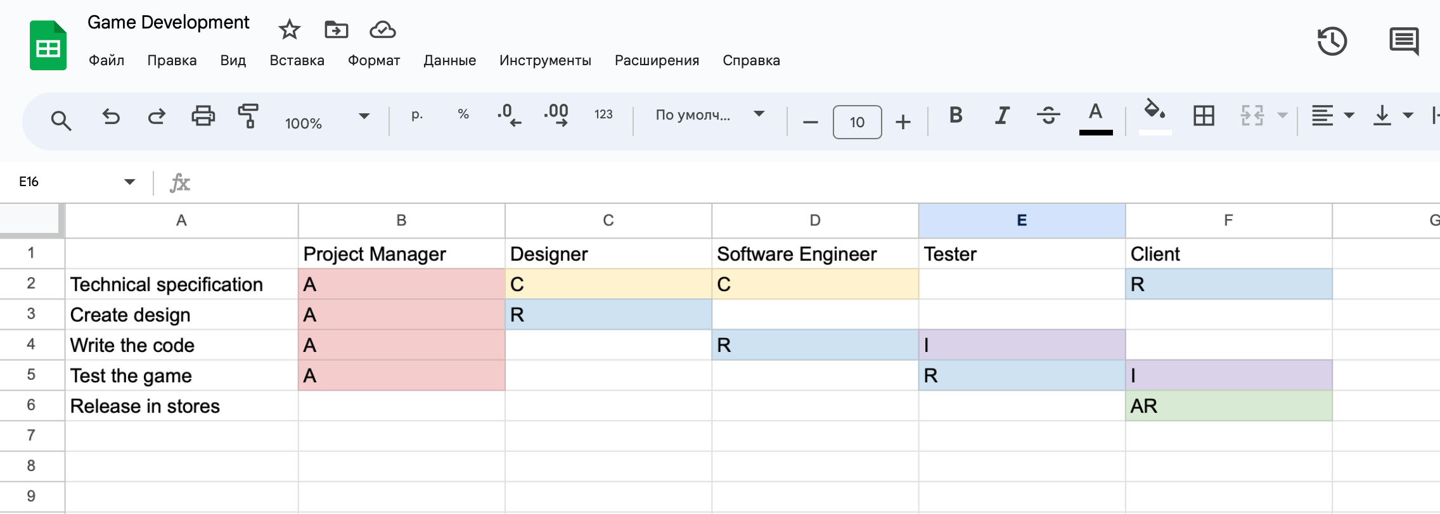Select the green AR cell
The image size is (1440, 514).
point(1228,406)
